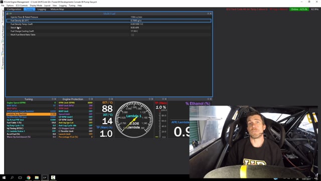The image size is (321, 181).
Task: Open the File menu
Action: [3, 6]
